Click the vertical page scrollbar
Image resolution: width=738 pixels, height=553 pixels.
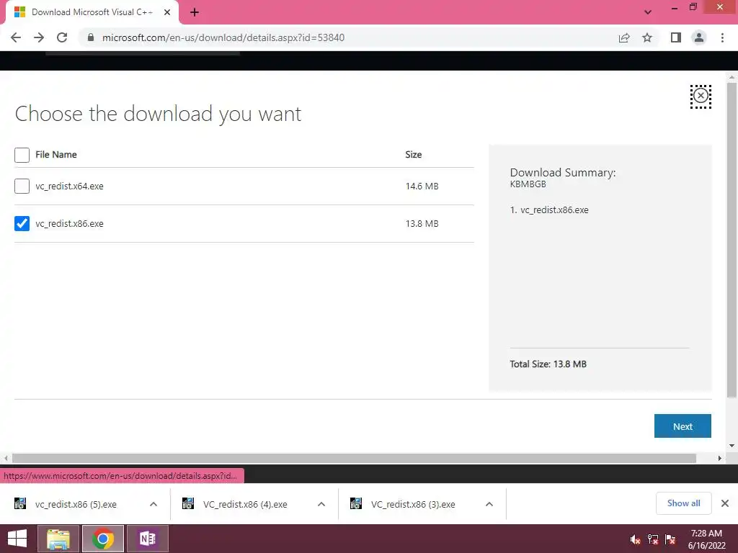(732, 240)
